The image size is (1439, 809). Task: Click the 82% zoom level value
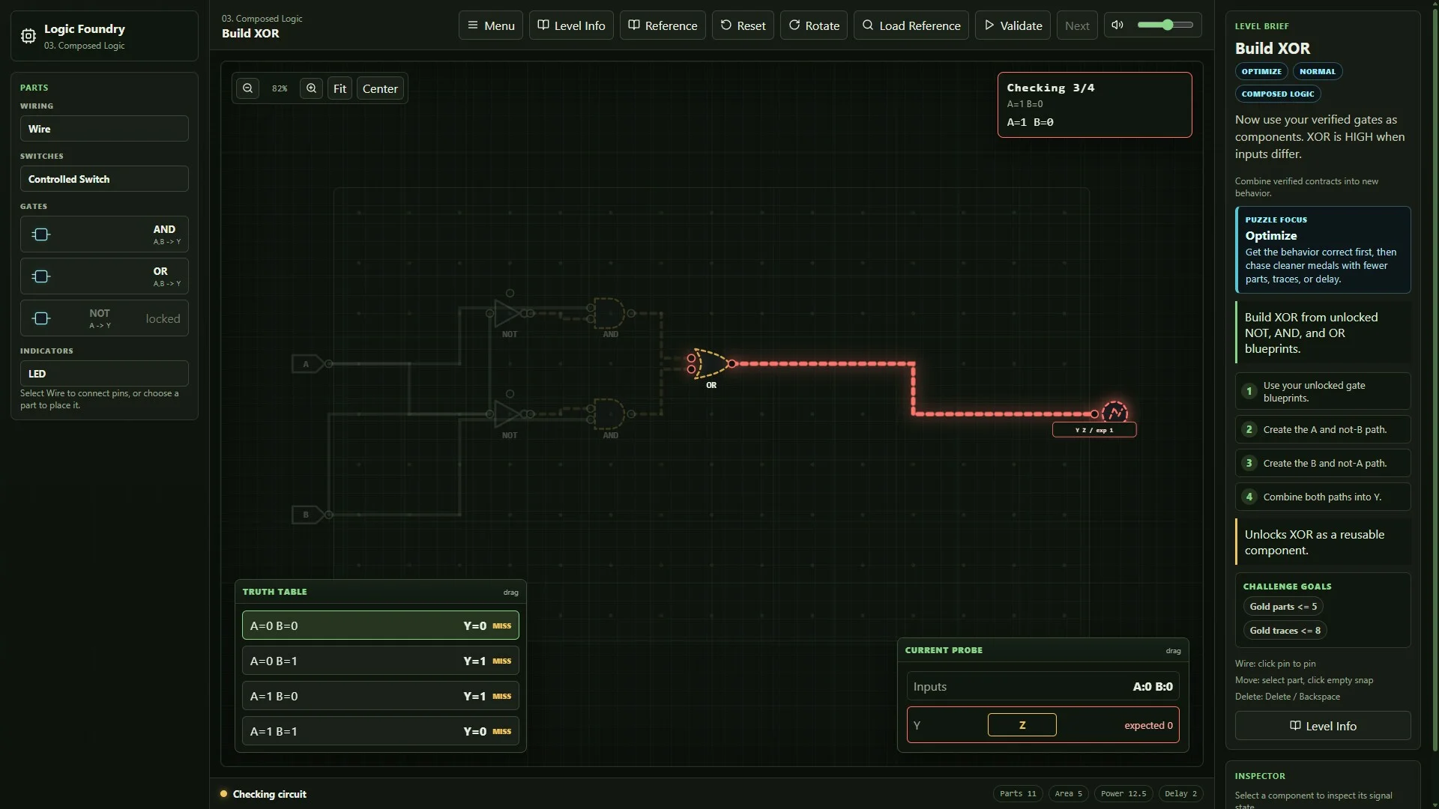[x=280, y=88]
